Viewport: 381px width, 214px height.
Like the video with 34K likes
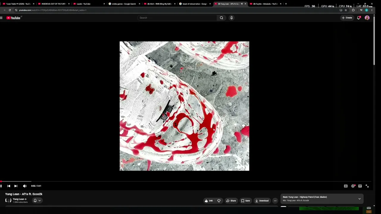pyautogui.click(x=209, y=201)
